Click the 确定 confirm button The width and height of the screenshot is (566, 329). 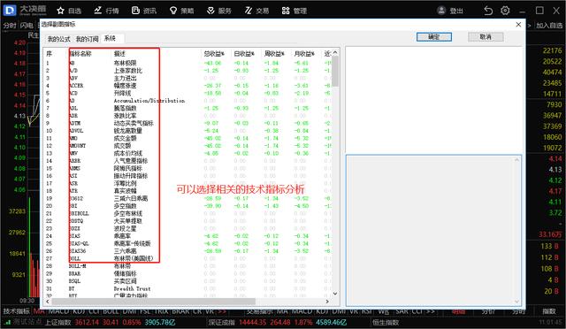tap(434, 37)
